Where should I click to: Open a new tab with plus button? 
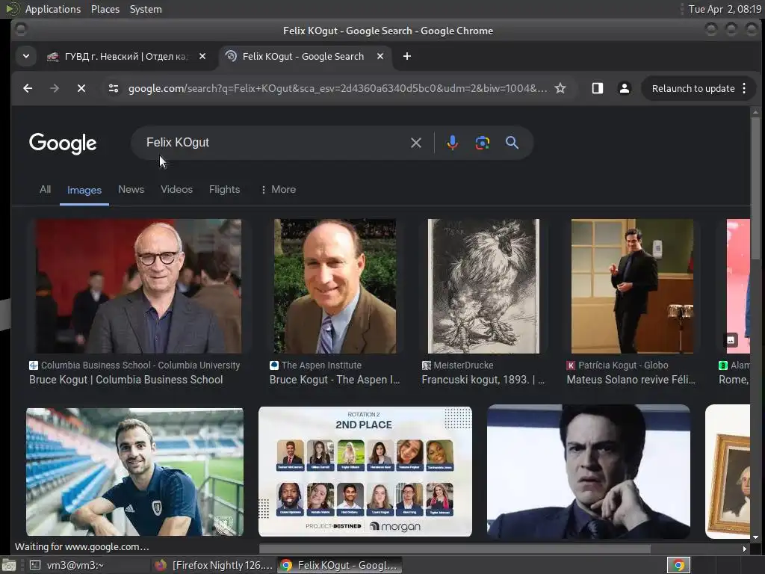tap(407, 56)
